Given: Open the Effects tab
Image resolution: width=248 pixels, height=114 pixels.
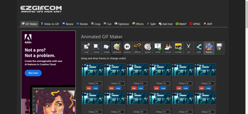Looking at the screenshot, I should tap(138, 24).
